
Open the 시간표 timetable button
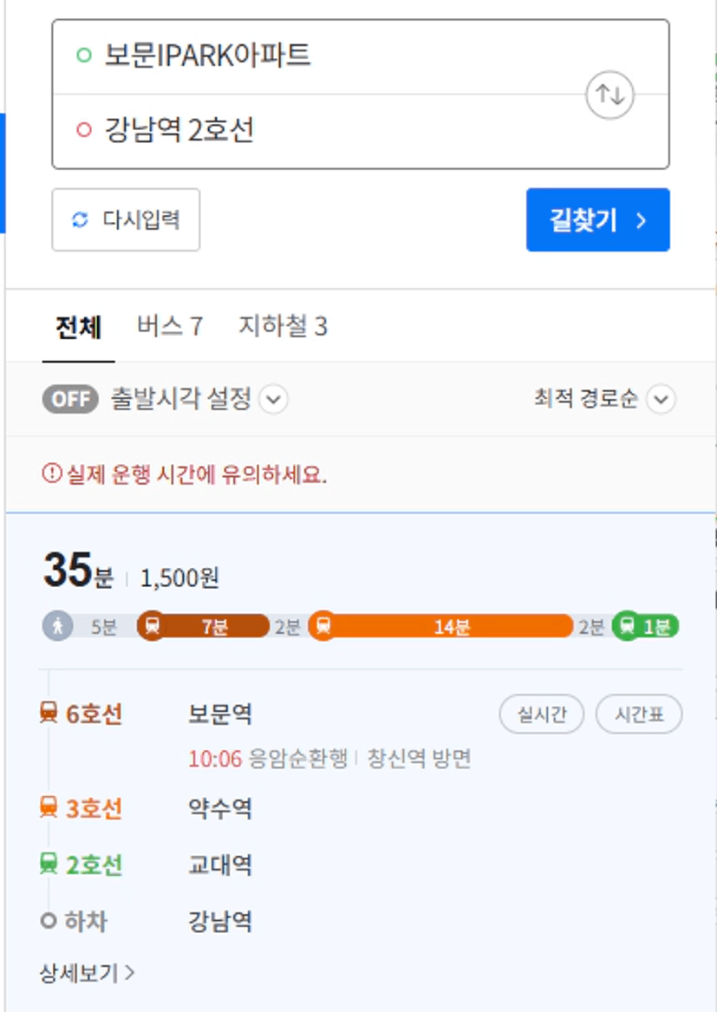[639, 715]
